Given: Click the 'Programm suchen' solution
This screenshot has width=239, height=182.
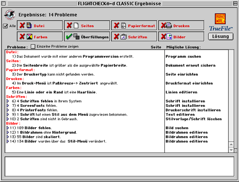Looking at the screenshot, I should [183, 57].
